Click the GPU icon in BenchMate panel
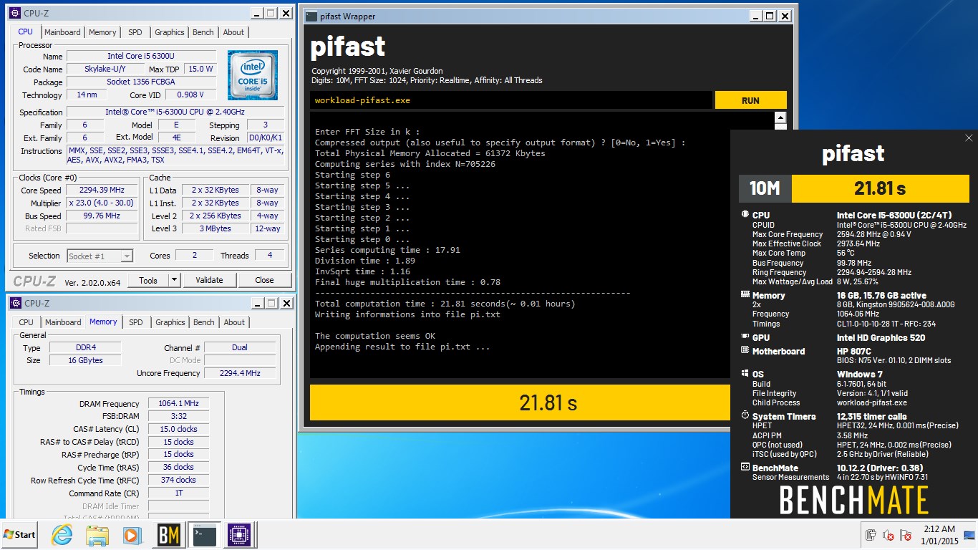This screenshot has height=550, width=978. [x=745, y=337]
